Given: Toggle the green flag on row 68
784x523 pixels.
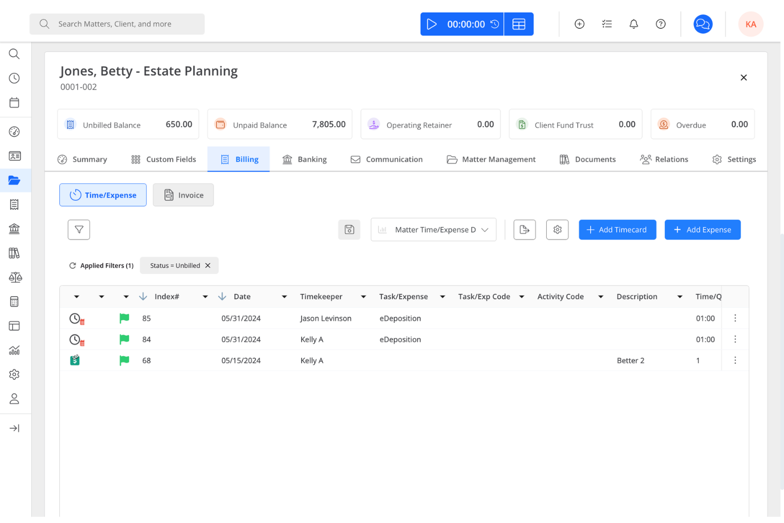Looking at the screenshot, I should click(124, 360).
